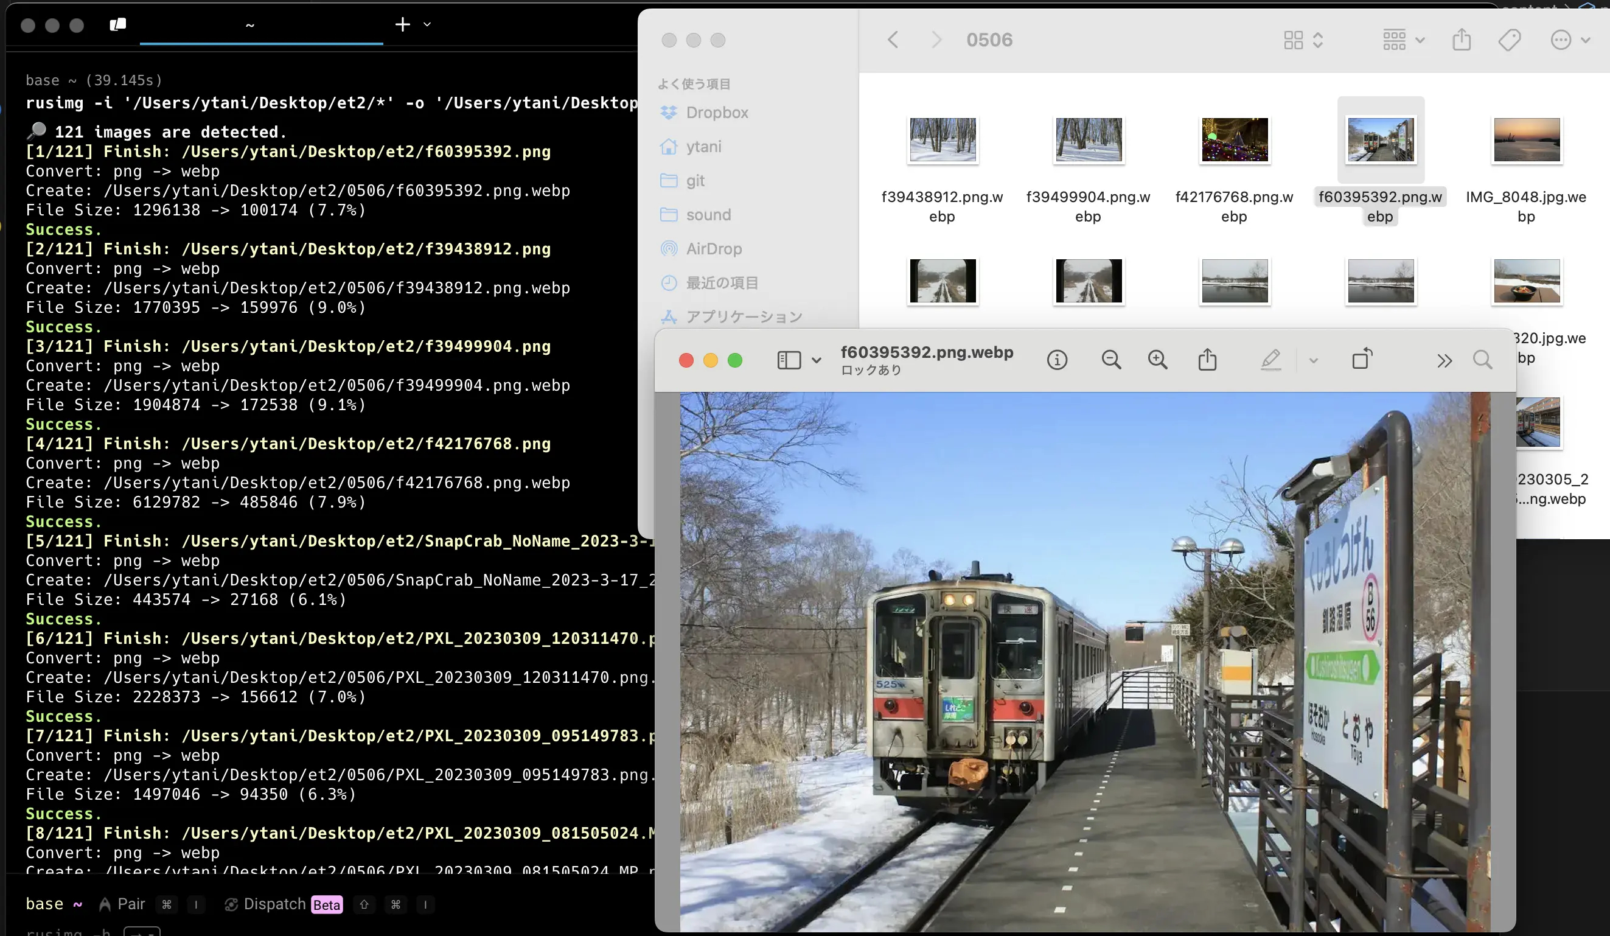Toggle Preview sidebar view button
1610x936 pixels.
point(789,360)
